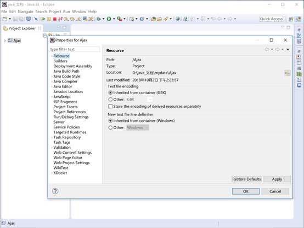Open the dialog's view menu triangle
The image size is (304, 228).
pos(288,49)
